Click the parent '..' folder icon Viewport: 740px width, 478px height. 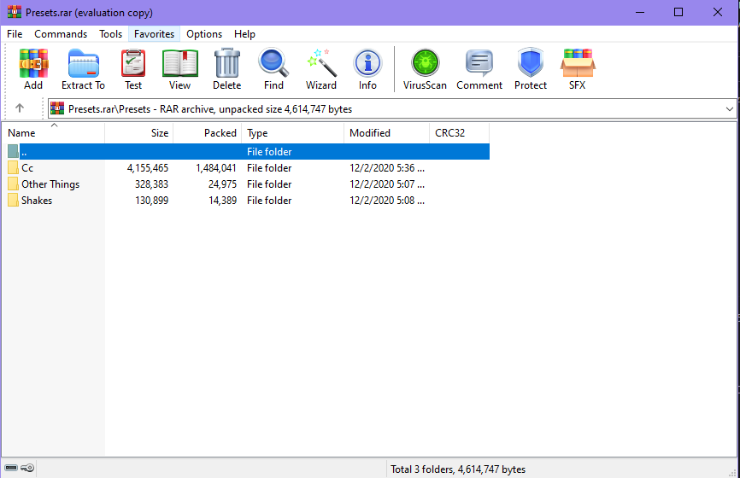coord(13,151)
